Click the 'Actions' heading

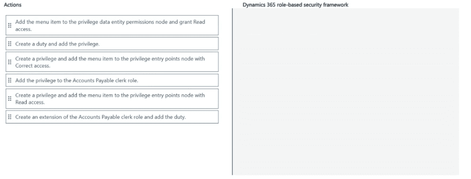tap(13, 5)
